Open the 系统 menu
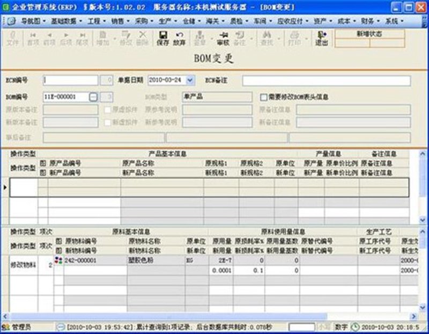Viewport: 429px width, 334px height. click(x=395, y=21)
